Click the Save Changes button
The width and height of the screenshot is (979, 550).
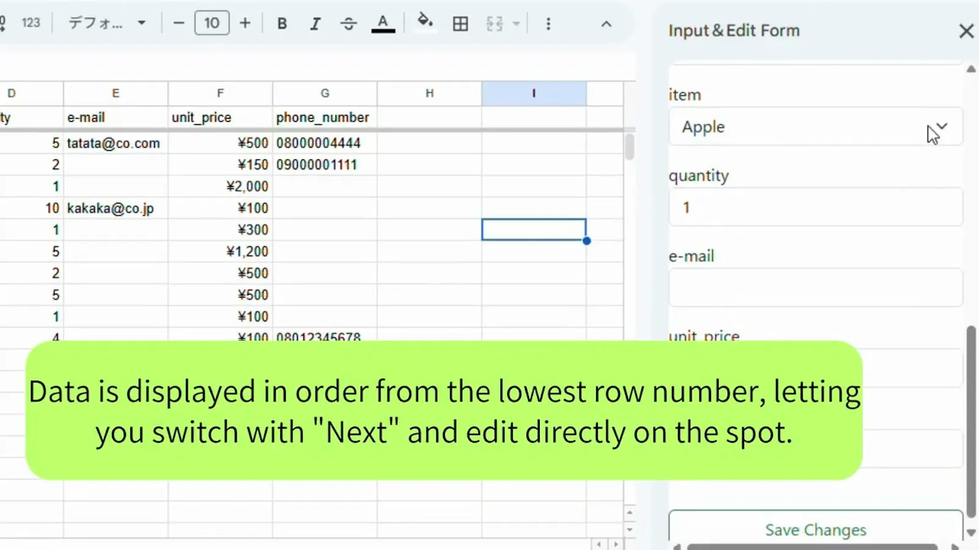(x=816, y=529)
